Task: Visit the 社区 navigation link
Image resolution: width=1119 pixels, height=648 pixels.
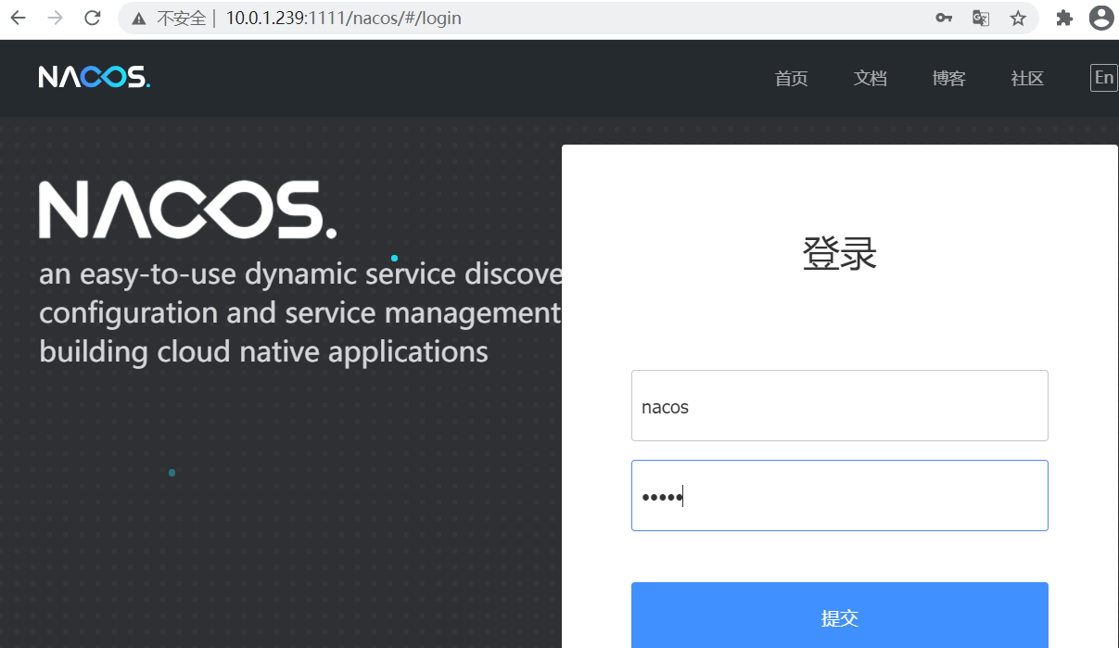Action: pyautogui.click(x=1026, y=79)
